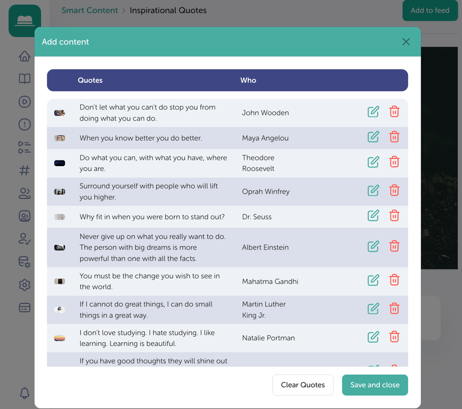Delete the Maya Angelou quote

[x=394, y=137]
